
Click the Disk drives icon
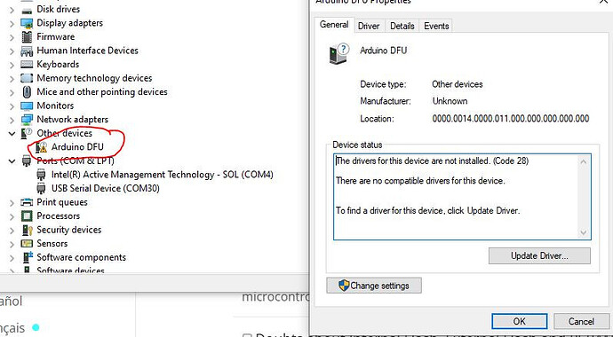(x=27, y=10)
